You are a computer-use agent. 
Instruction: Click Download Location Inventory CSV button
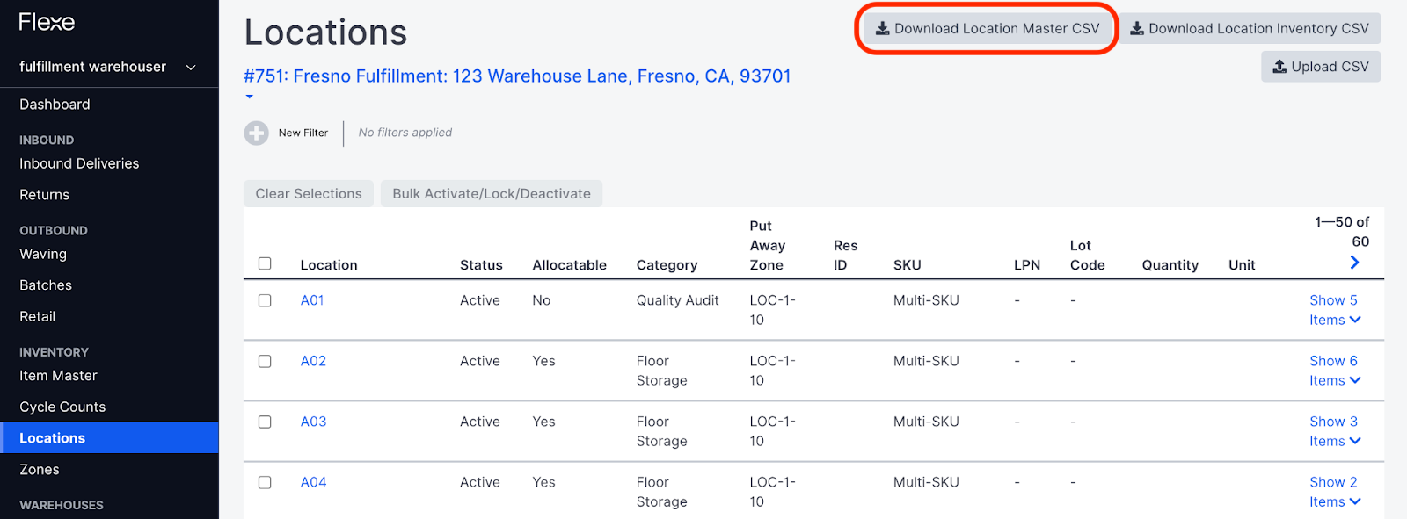tap(1250, 29)
